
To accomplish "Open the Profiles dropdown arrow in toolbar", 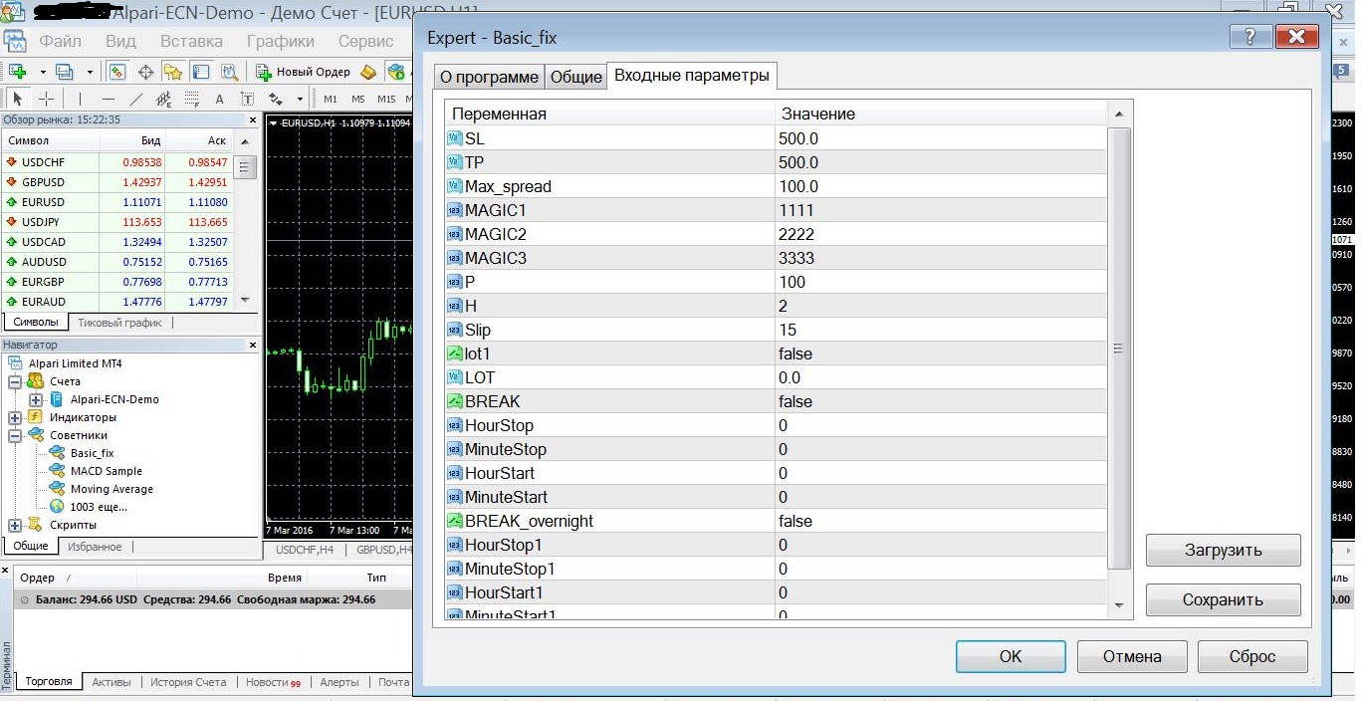I will coord(90,72).
